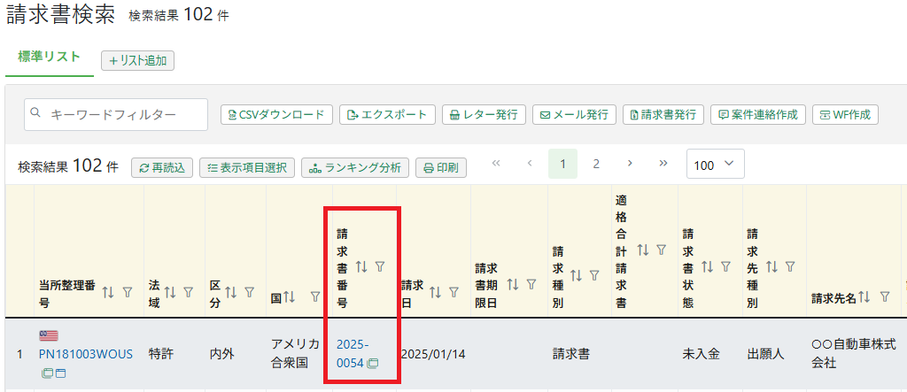
Task: Sort by 請求書状態 column
Action: pos(708,266)
